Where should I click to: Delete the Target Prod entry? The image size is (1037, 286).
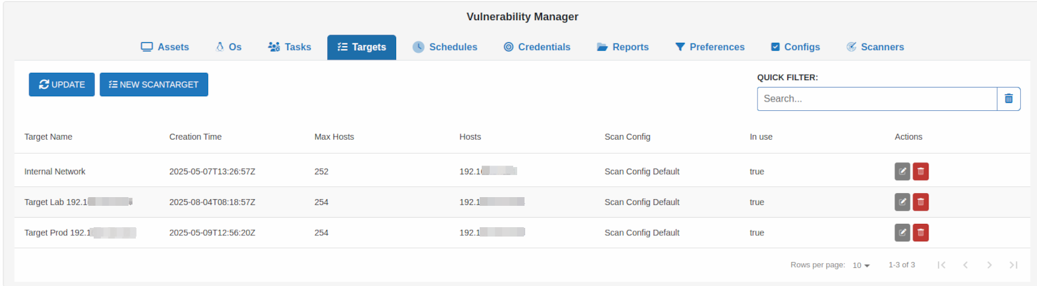921,233
